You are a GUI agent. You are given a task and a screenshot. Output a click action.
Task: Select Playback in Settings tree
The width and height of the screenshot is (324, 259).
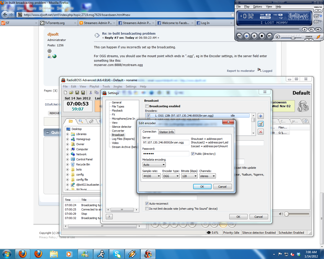click(117, 111)
